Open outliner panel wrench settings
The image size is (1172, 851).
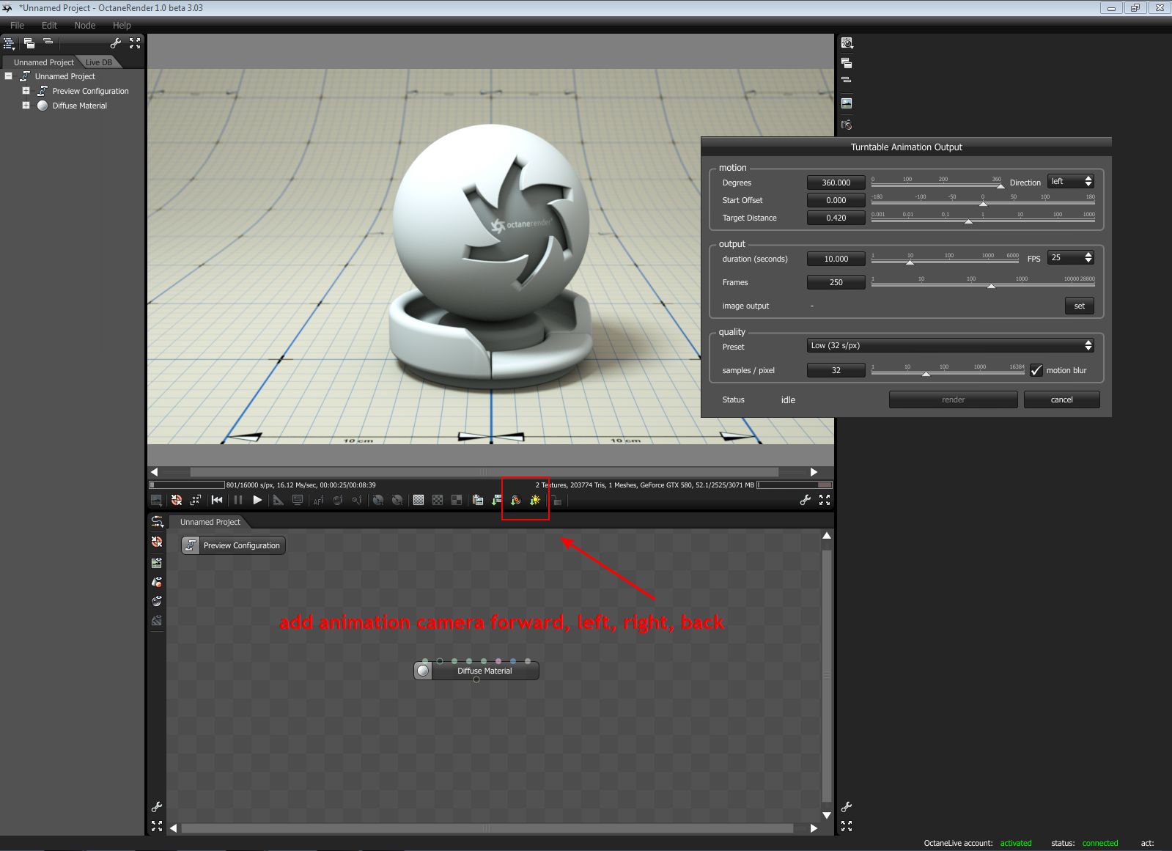pyautogui.click(x=115, y=43)
